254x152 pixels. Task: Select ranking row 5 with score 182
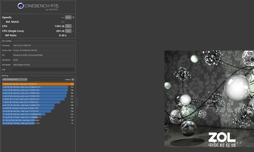38,96
